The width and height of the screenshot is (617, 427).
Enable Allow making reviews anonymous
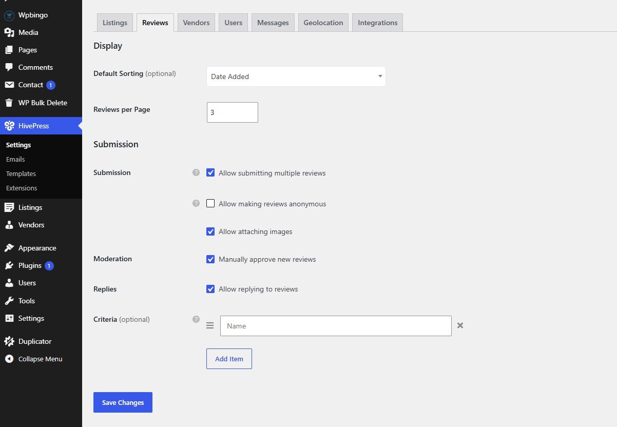210,203
